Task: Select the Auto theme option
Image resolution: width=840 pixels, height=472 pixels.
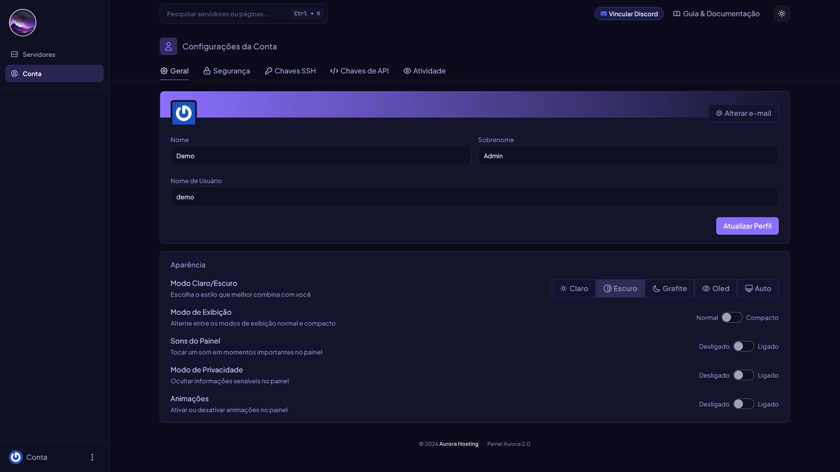Action: tap(757, 288)
